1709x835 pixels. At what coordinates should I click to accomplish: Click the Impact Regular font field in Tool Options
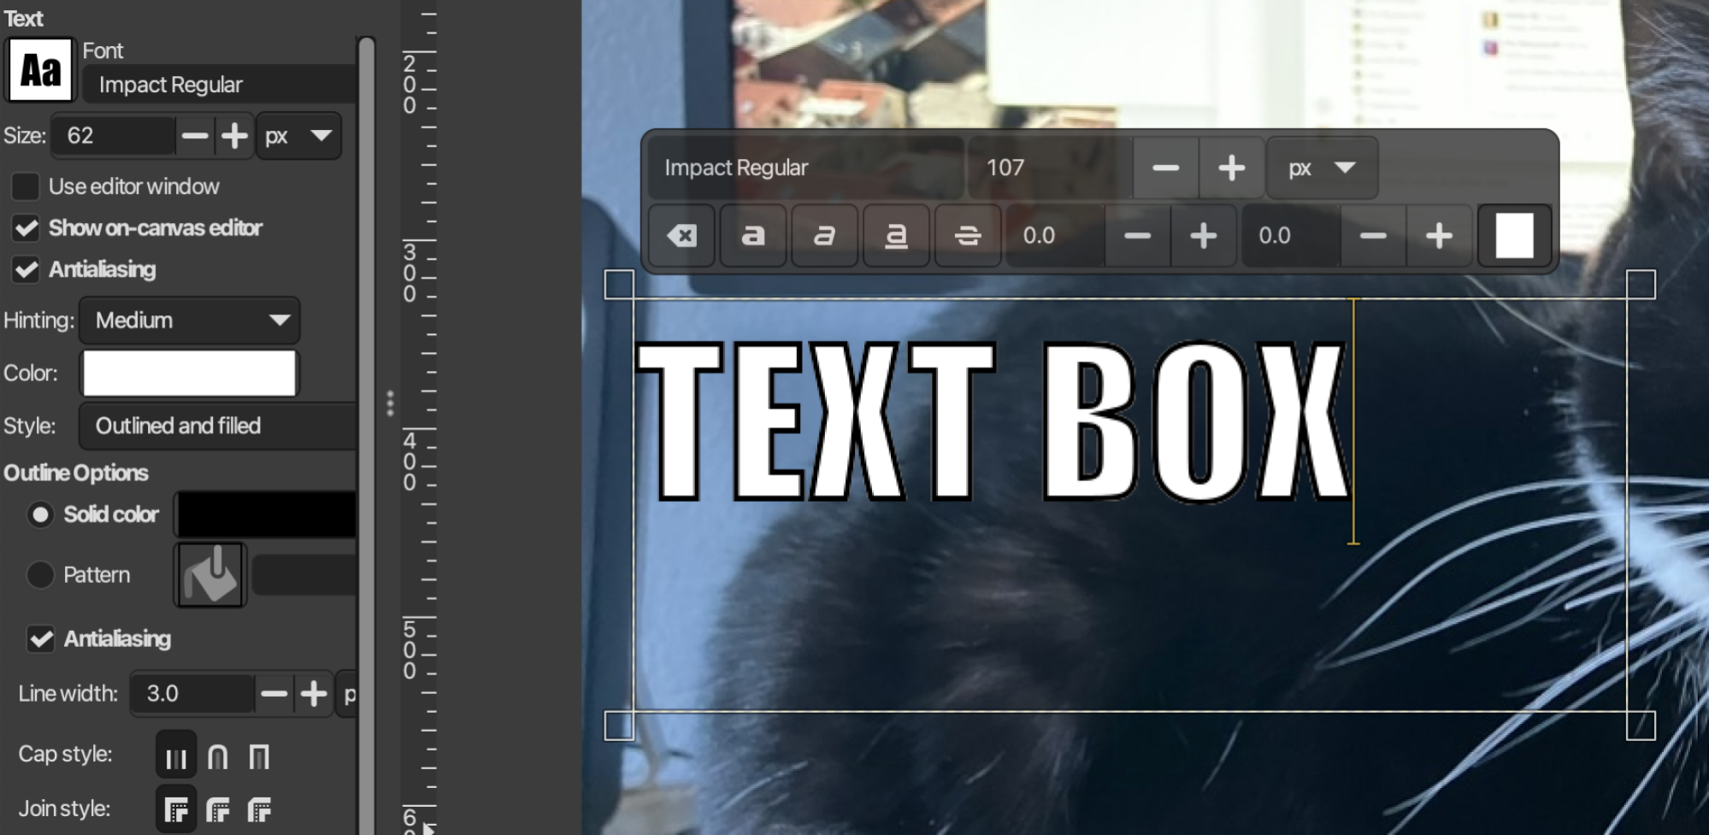pos(219,85)
